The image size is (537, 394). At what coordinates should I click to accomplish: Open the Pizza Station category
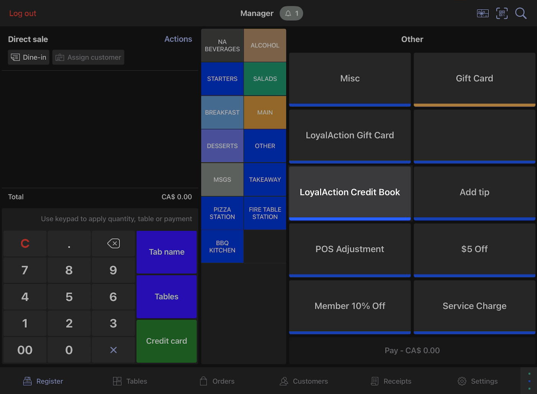222,213
